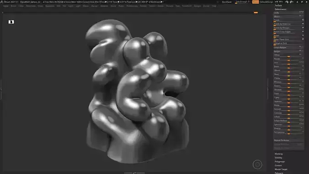309x174 pixels.
Task: Click the Noise slider handle
Action: point(288,107)
